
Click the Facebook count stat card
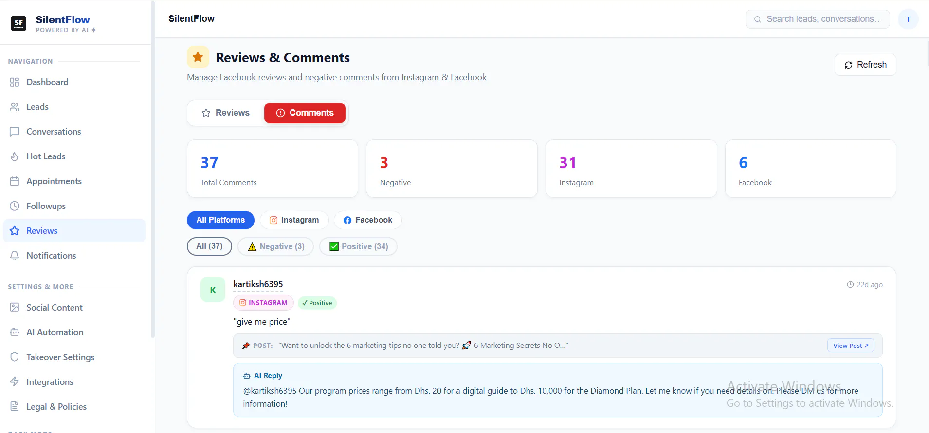coord(811,169)
